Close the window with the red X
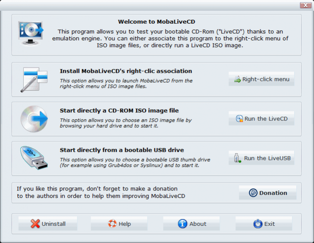The height and width of the screenshot is (243, 314). (305, 5)
